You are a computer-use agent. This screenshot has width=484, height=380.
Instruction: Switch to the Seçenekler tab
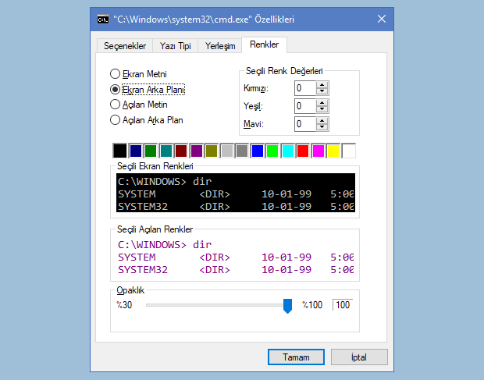pos(125,46)
